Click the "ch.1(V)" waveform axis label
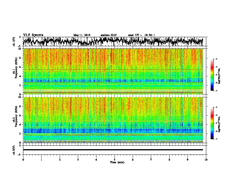Viewport: 232px width, 179px height. pos(14,42)
